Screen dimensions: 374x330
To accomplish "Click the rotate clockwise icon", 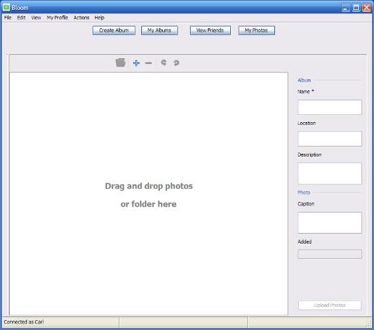I will tap(176, 63).
